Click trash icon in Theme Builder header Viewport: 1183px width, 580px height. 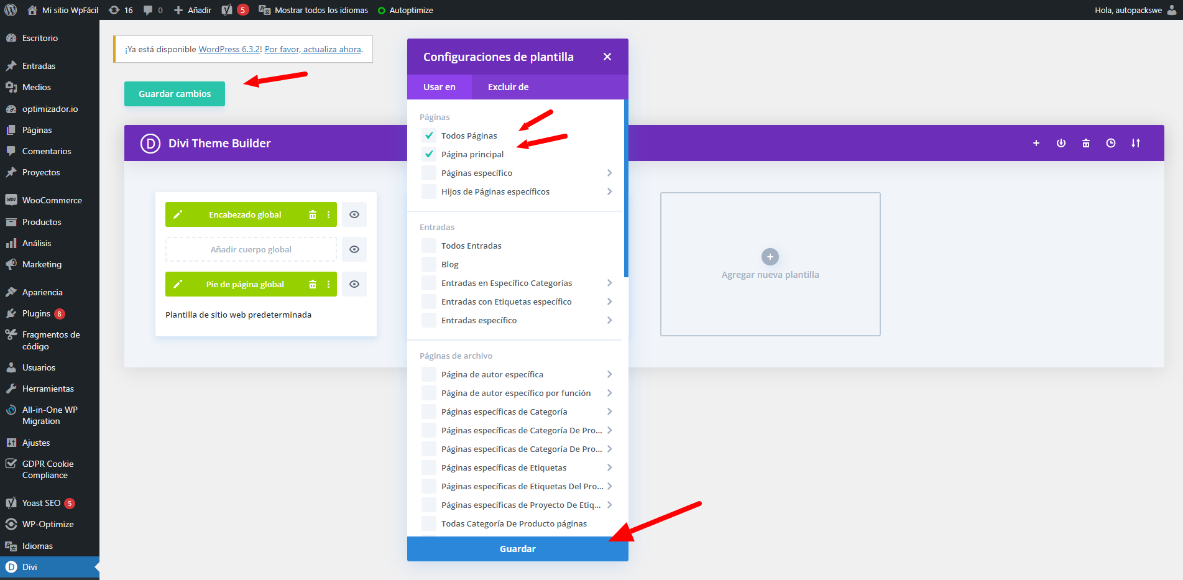[1086, 143]
